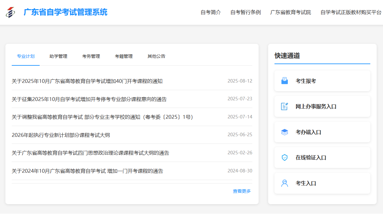Click the stacked layers icon beside 考办端入口
This screenshot has width=383, height=214.
[285, 132]
